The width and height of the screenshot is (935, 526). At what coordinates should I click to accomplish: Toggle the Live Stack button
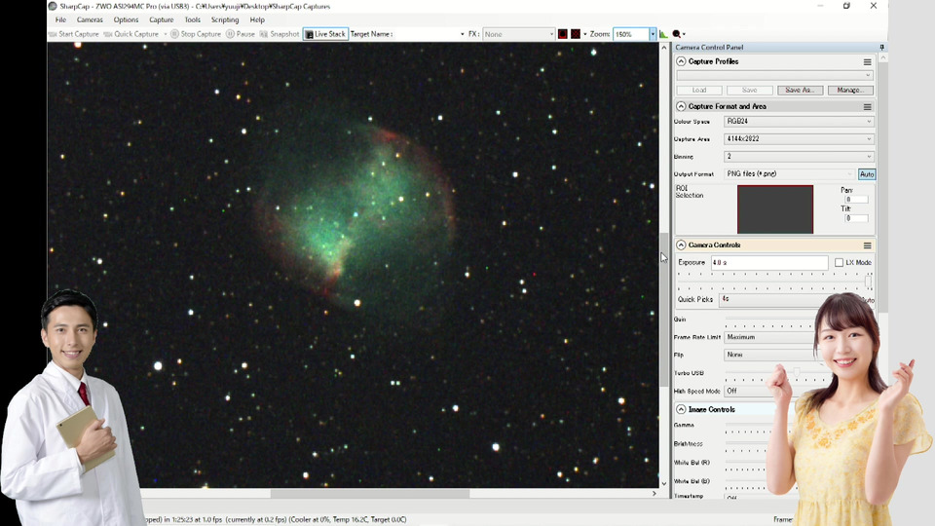325,34
